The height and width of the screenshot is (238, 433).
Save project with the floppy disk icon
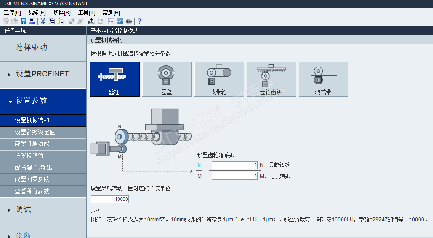[x=23, y=21]
